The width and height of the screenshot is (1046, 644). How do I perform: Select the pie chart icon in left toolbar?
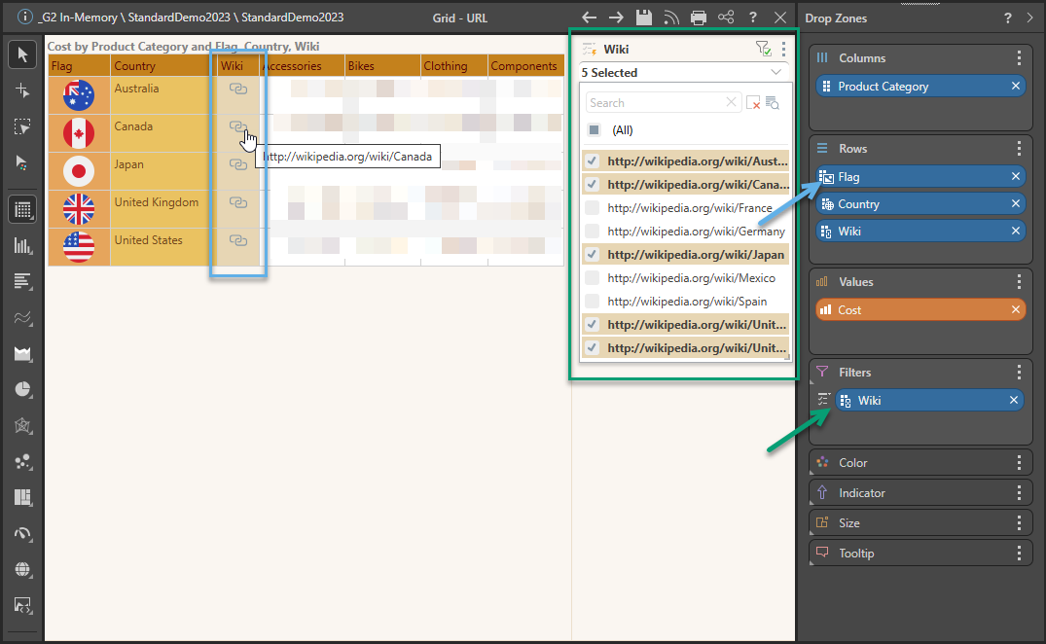[22, 390]
